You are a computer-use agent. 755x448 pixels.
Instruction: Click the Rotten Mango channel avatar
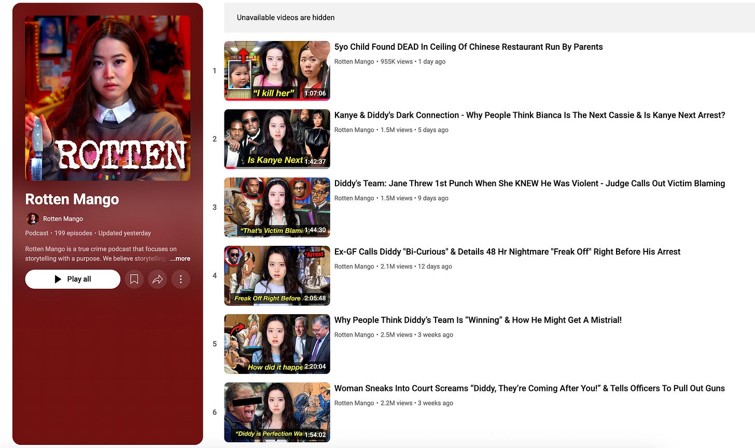[32, 218]
